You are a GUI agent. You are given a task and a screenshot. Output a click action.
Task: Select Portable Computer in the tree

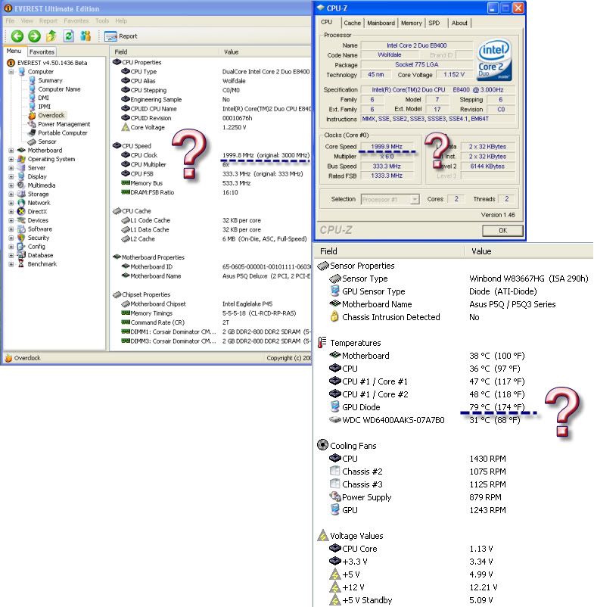(x=63, y=132)
